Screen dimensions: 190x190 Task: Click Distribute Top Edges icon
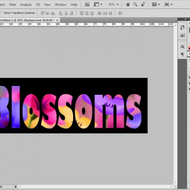coord(81,13)
